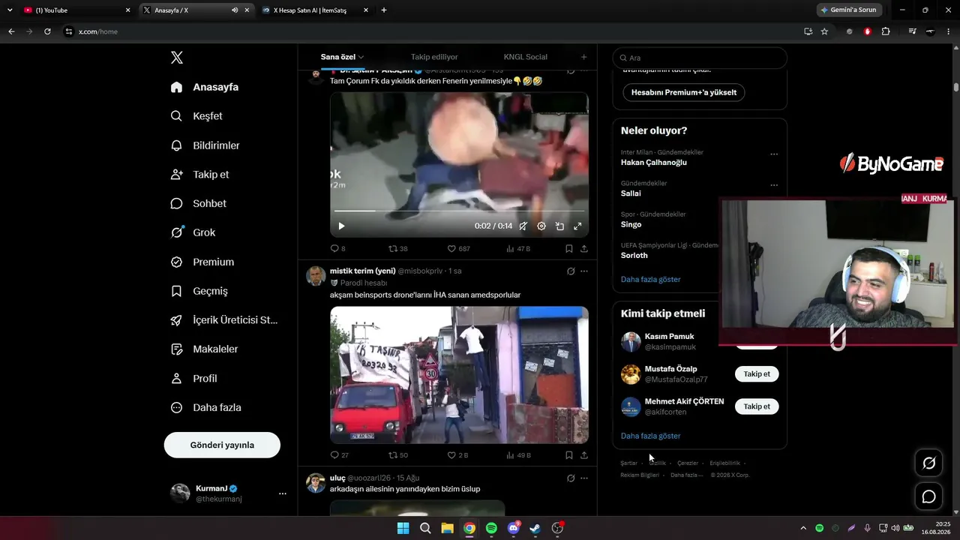
Task: Switch to Takip ediyor tab
Action: (x=434, y=57)
